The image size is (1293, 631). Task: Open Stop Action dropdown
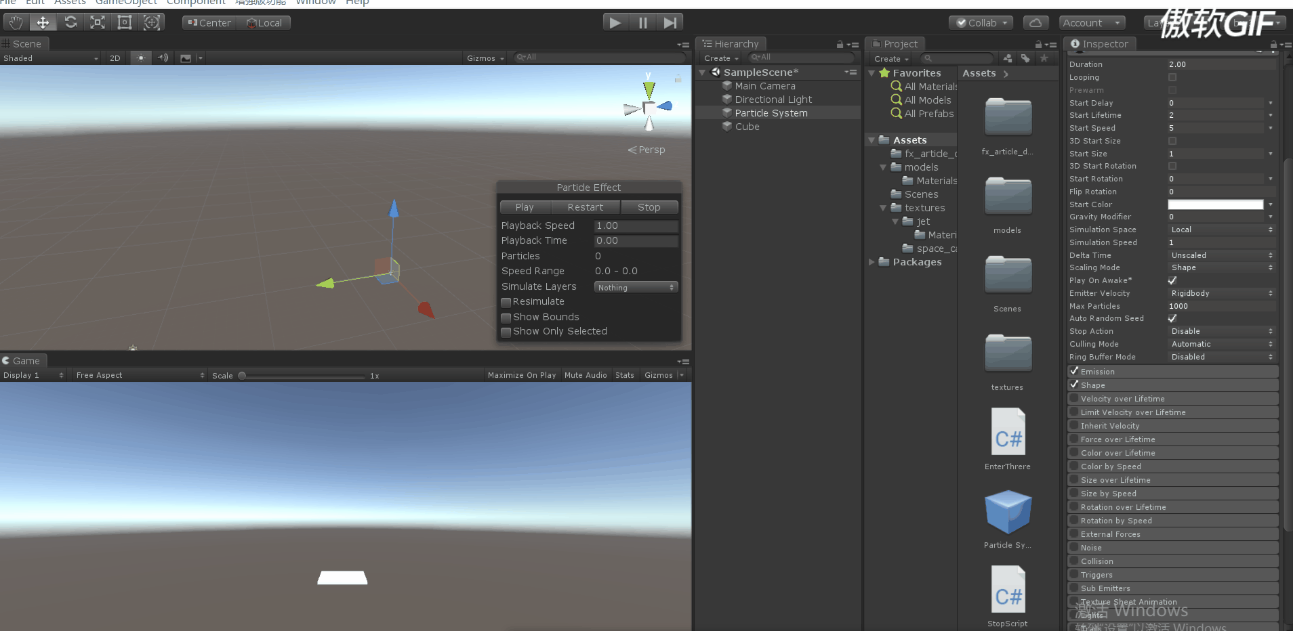1222,331
